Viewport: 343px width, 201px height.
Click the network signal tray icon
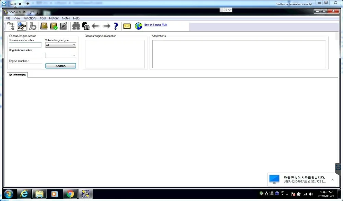[305, 194]
